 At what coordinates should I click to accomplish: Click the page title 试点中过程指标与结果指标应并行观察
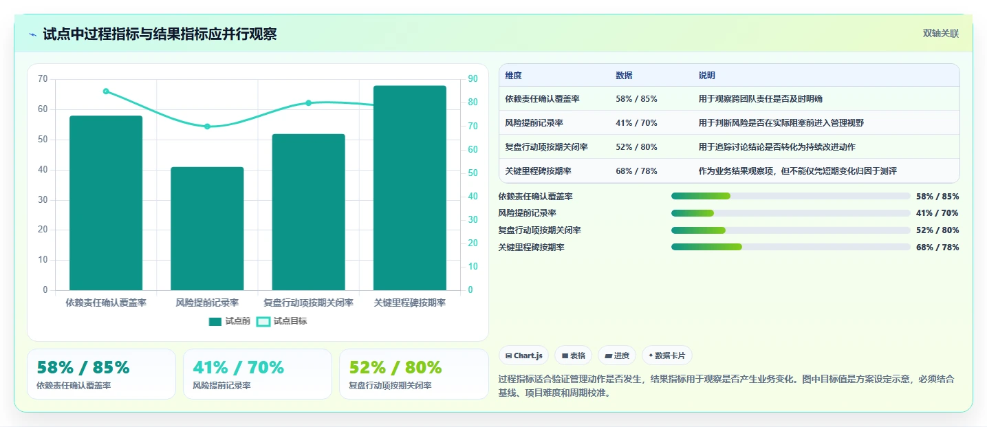(160, 34)
